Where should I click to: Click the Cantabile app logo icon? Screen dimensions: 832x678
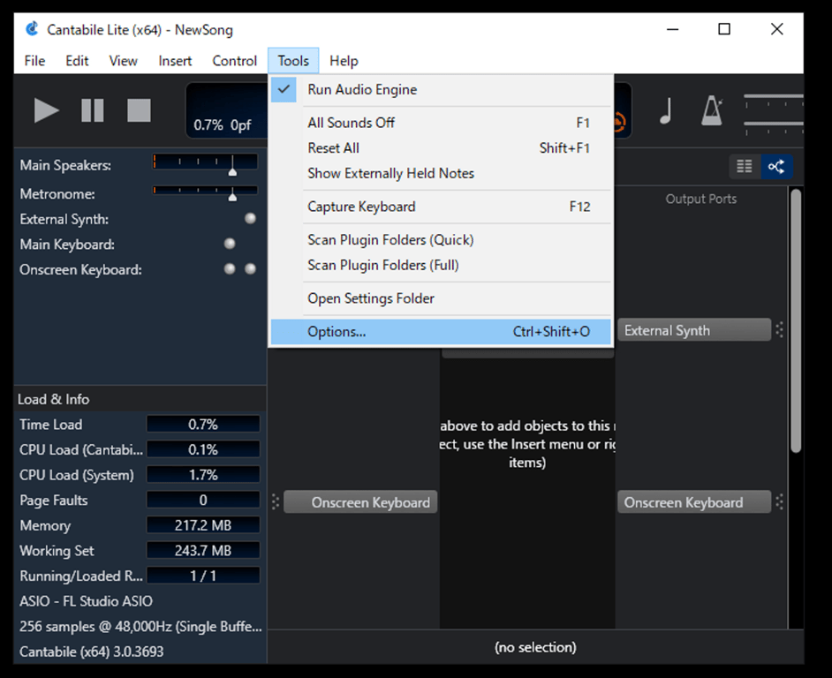[x=33, y=28]
